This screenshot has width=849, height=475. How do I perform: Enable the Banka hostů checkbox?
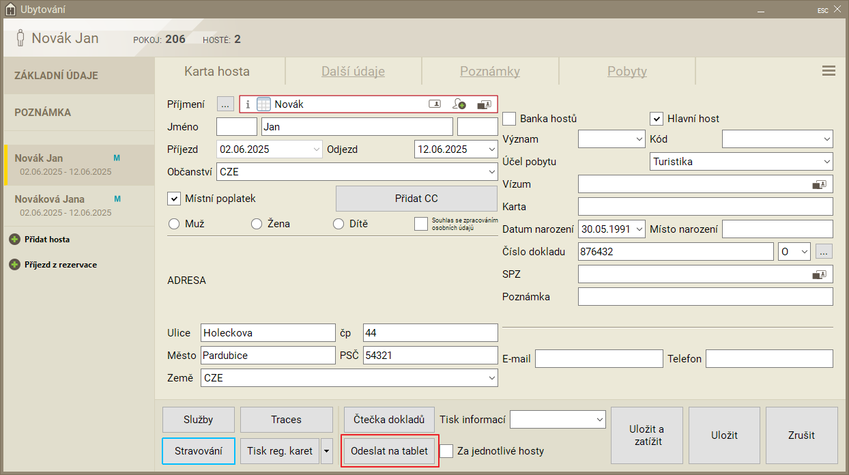(509, 119)
